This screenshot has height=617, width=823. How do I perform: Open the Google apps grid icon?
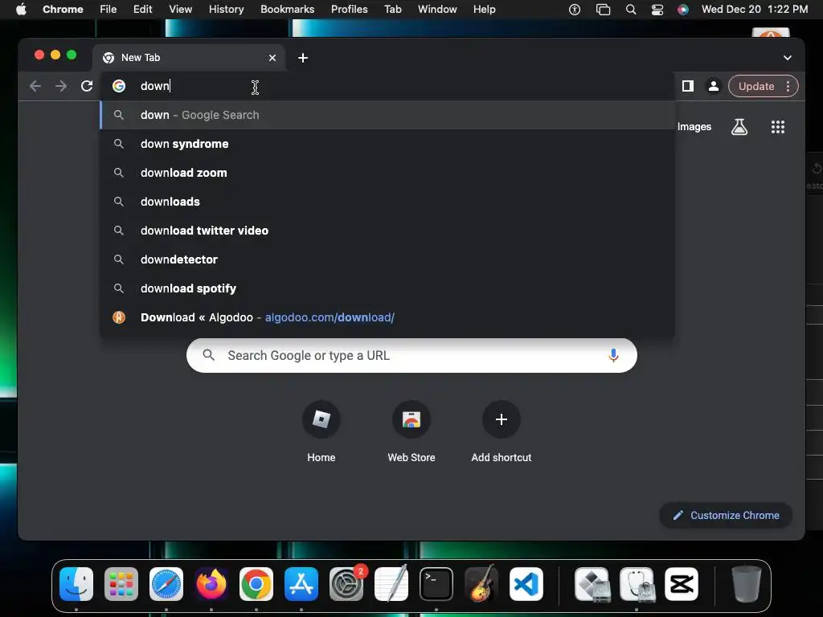[777, 126]
